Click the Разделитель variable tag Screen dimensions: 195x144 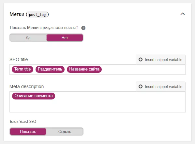50,69
